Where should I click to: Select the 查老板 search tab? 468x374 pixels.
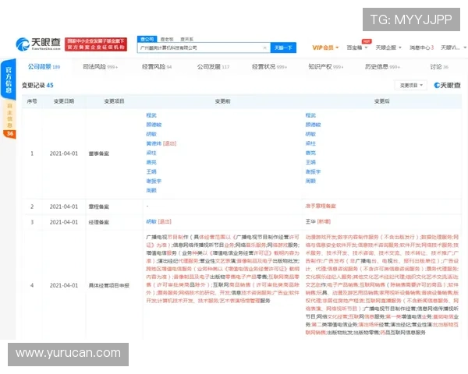click(167, 39)
